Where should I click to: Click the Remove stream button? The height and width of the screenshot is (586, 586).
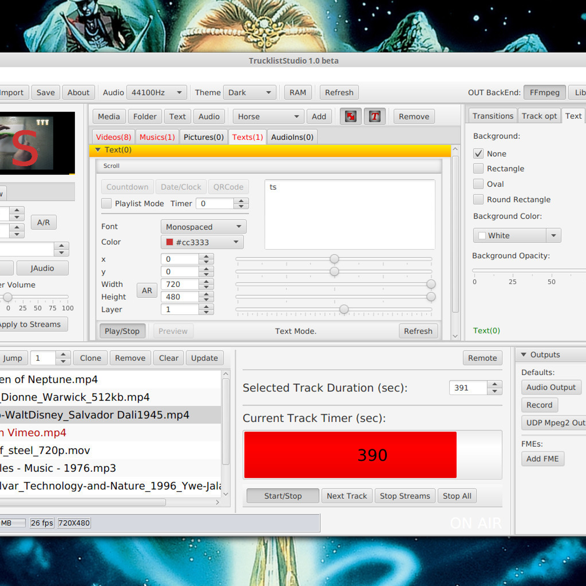[x=414, y=116]
